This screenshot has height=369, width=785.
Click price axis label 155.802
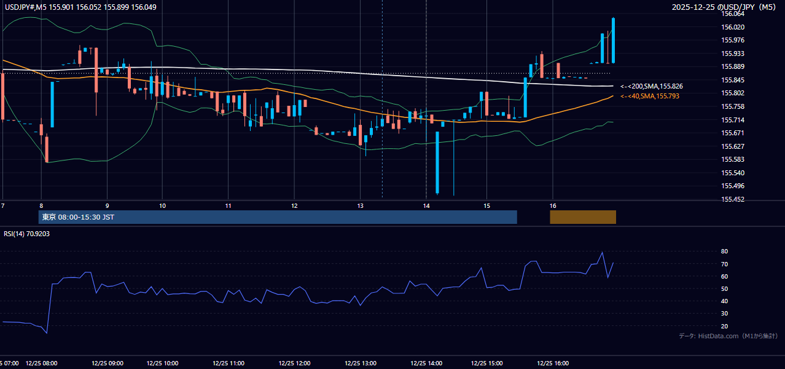(x=733, y=93)
